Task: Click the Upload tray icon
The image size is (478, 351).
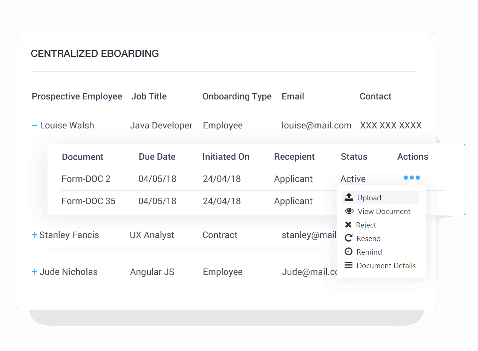Action: (349, 197)
